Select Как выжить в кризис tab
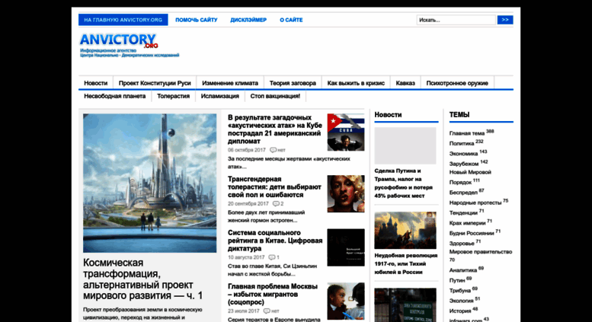Image resolution: width=592 pixels, height=322 pixels. click(x=356, y=83)
